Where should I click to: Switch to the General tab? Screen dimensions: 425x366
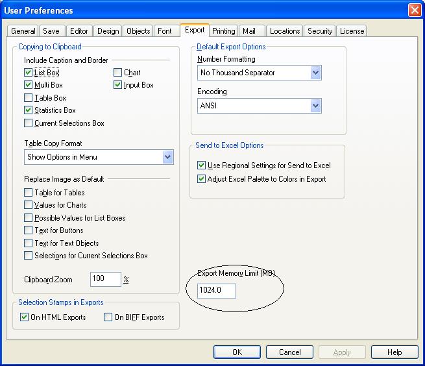[23, 31]
